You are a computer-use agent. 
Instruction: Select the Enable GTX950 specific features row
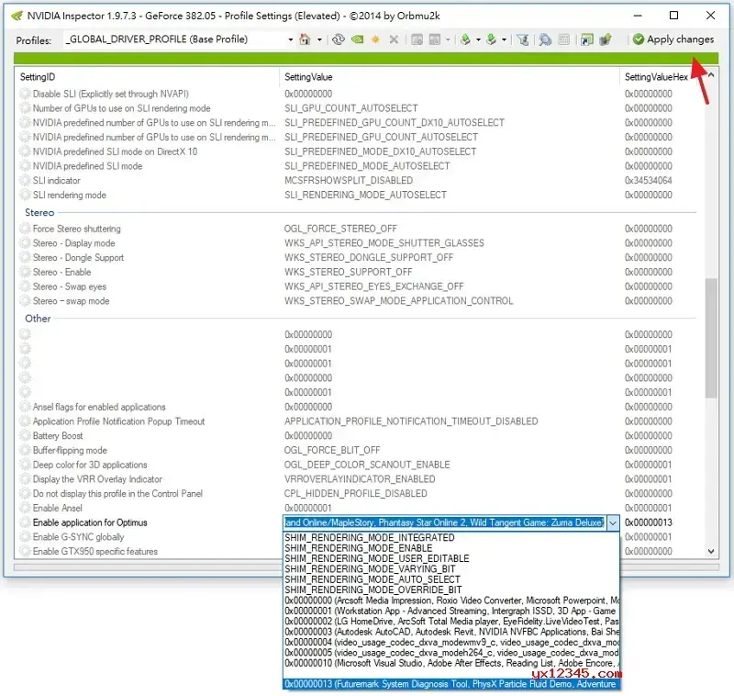150,551
